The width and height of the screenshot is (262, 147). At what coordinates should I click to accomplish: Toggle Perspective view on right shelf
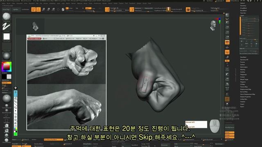coord(227,42)
